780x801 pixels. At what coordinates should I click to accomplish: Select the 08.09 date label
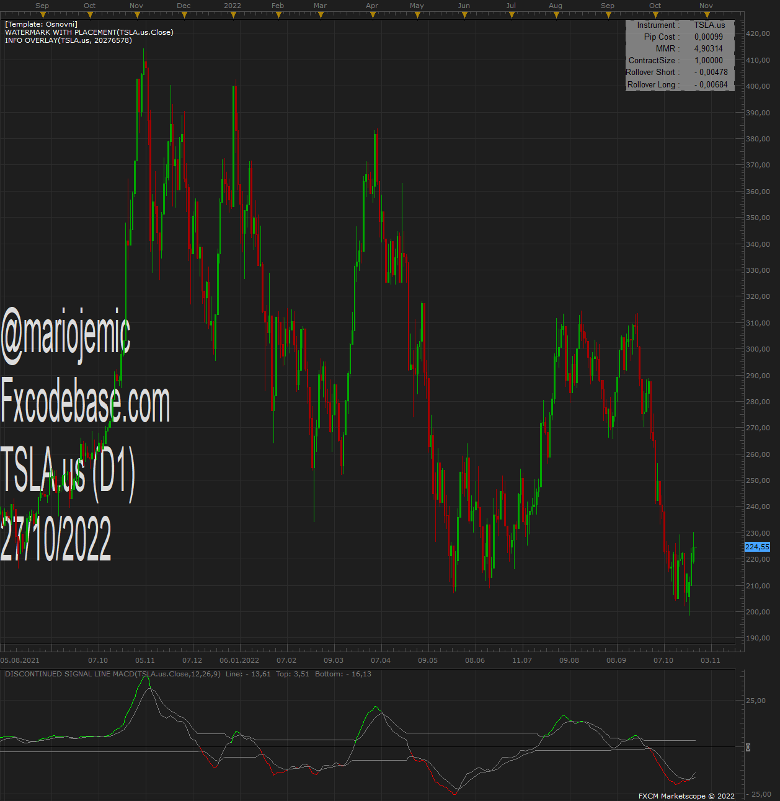tap(616, 660)
